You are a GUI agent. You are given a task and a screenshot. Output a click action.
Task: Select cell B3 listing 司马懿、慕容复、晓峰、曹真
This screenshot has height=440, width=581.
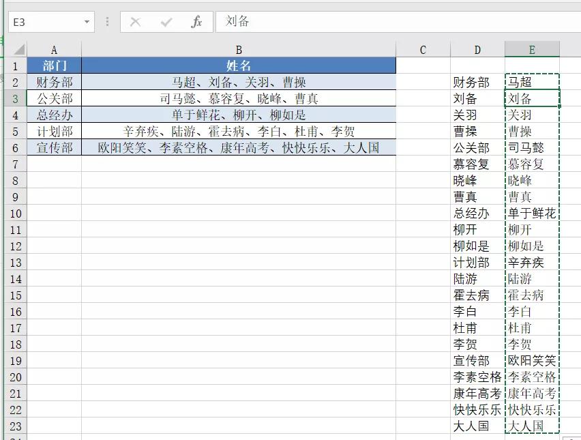[239, 97]
